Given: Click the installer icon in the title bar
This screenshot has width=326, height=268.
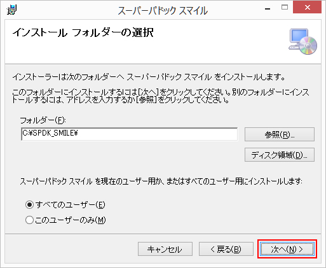Looking at the screenshot, I should pyautogui.click(x=11, y=10).
